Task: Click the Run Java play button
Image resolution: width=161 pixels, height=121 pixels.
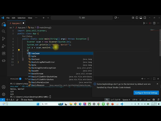Action: tap(144, 23)
